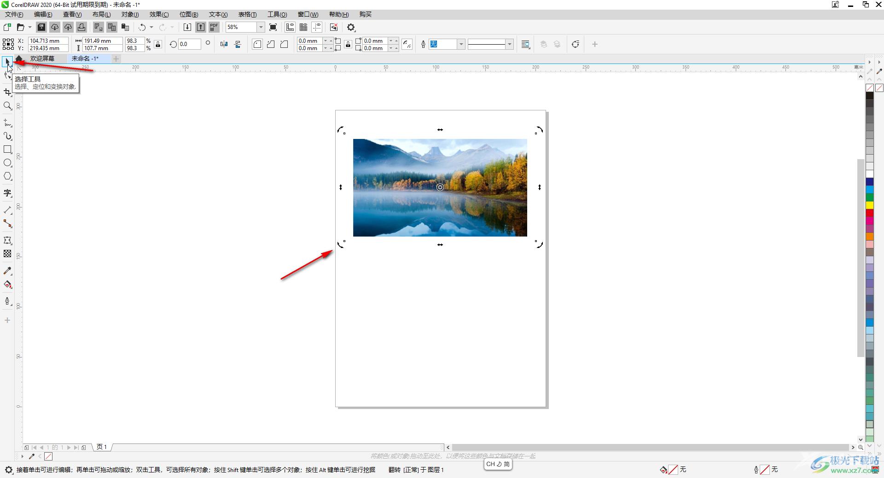
Task: Click the Full-screen preview icon
Action: click(x=273, y=27)
